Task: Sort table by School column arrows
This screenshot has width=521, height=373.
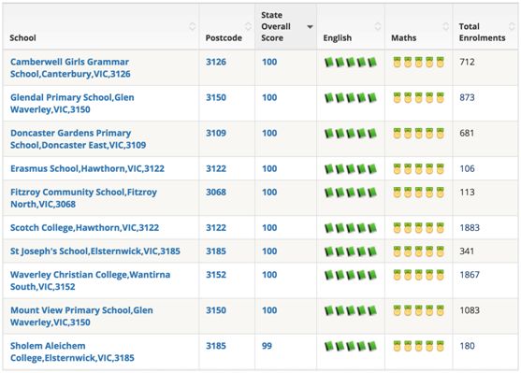Action: [x=192, y=26]
